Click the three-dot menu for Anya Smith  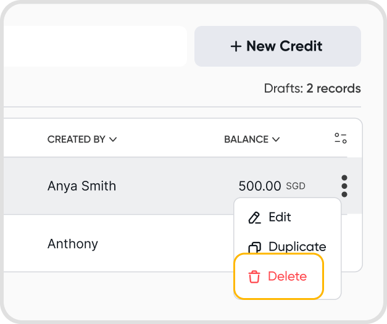pyautogui.click(x=344, y=186)
